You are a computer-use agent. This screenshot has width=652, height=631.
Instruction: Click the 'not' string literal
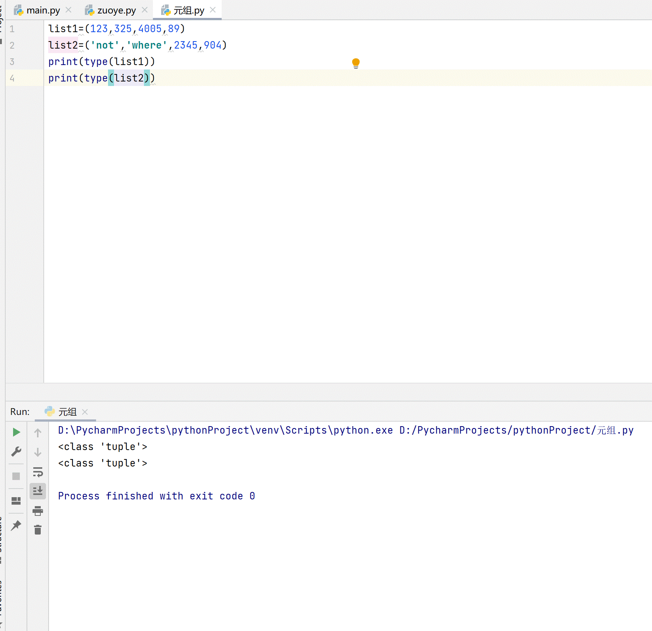(105, 45)
